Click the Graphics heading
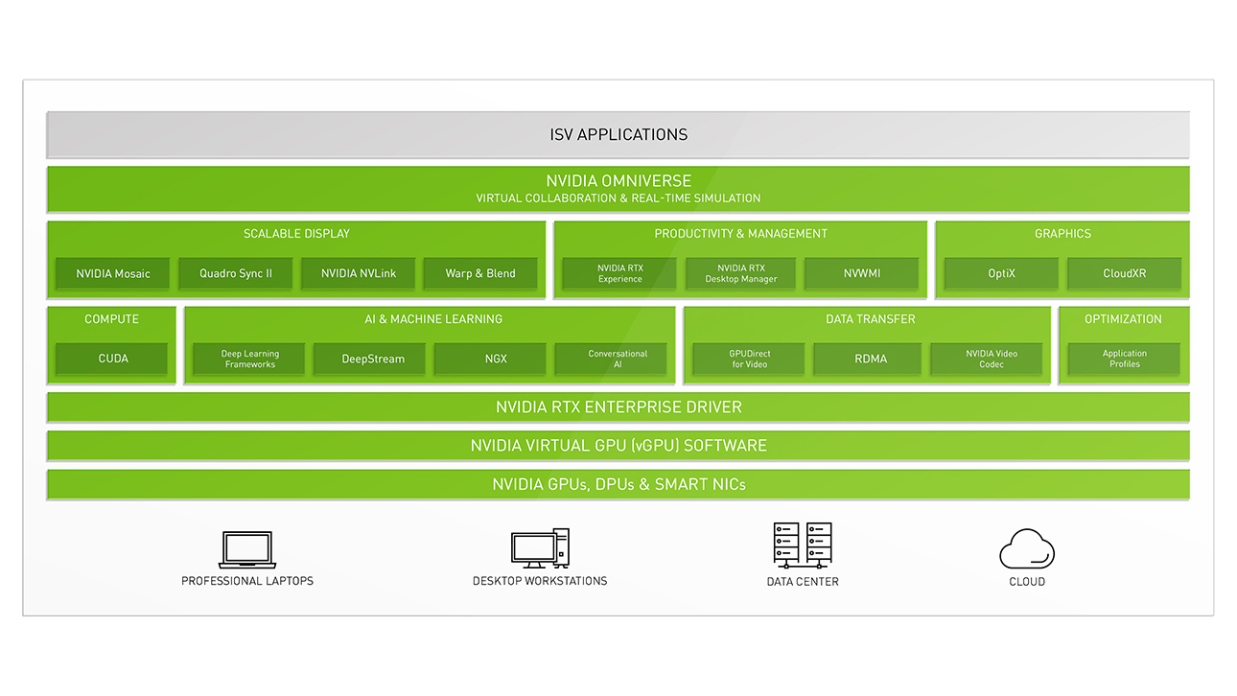Image resolution: width=1237 pixels, height=696 pixels. click(1062, 234)
